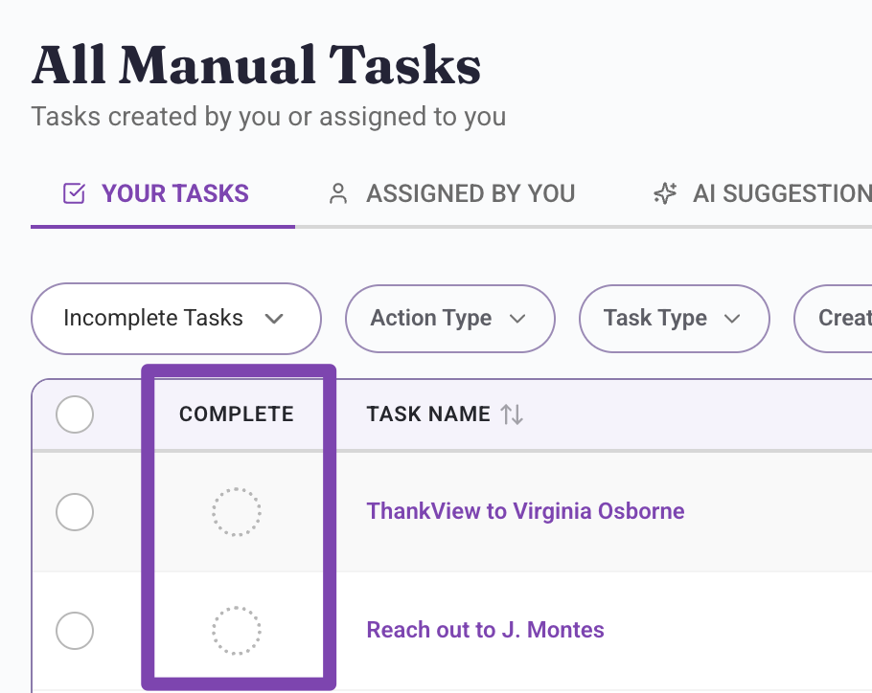Image resolution: width=872 pixels, height=693 pixels.
Task: Click the checkbox icon beside Your Tasks
Action: coord(74,193)
